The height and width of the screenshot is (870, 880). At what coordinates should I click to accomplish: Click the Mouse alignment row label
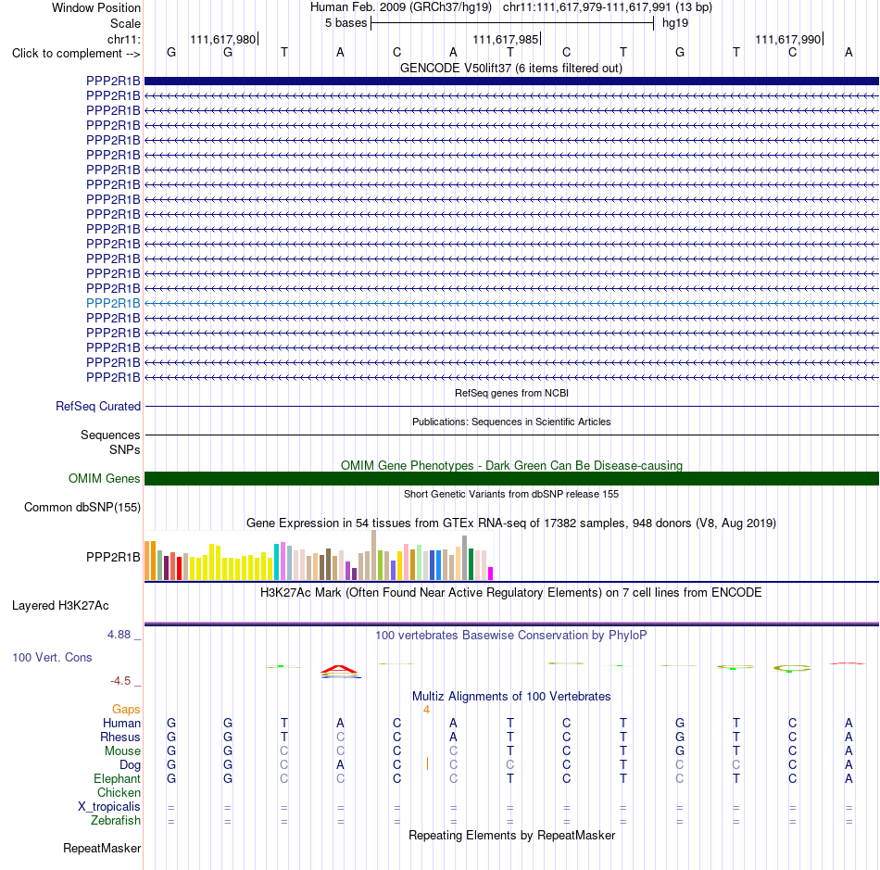coord(122,751)
